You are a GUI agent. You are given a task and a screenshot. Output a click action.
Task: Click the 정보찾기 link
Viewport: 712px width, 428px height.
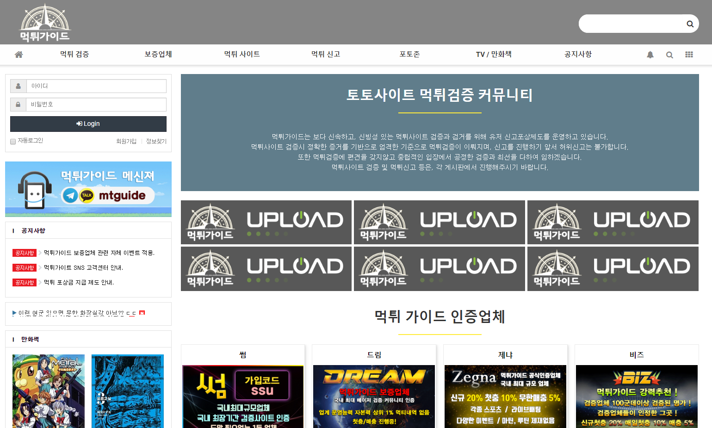coord(156,142)
